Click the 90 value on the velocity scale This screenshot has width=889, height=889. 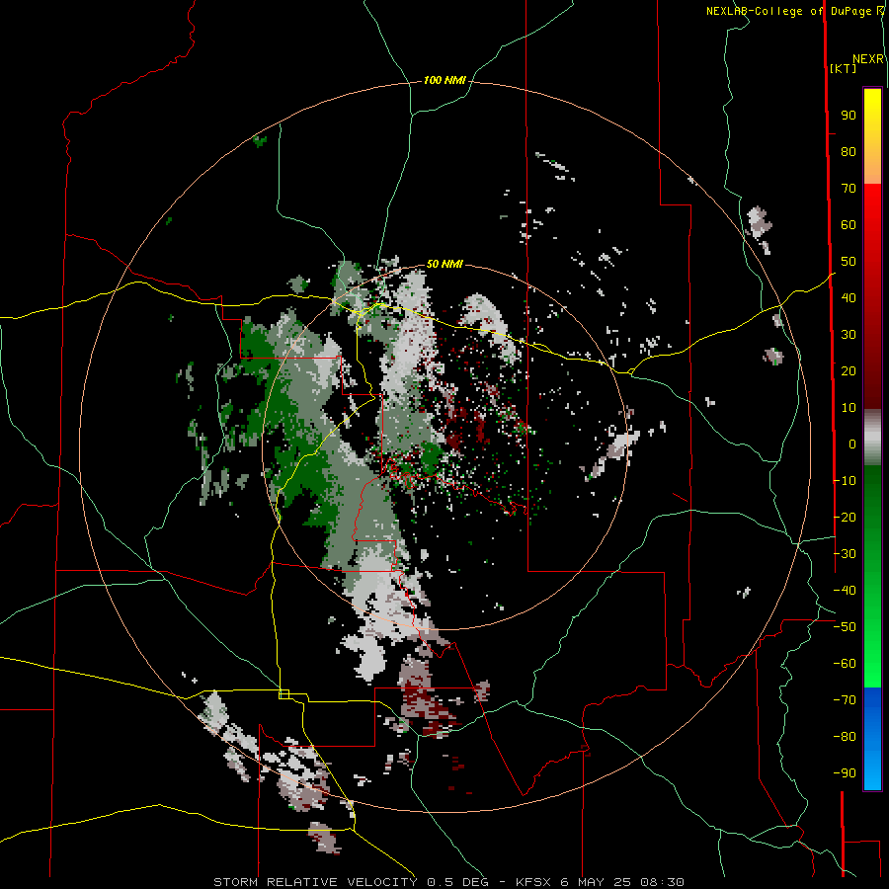pyautogui.click(x=849, y=116)
